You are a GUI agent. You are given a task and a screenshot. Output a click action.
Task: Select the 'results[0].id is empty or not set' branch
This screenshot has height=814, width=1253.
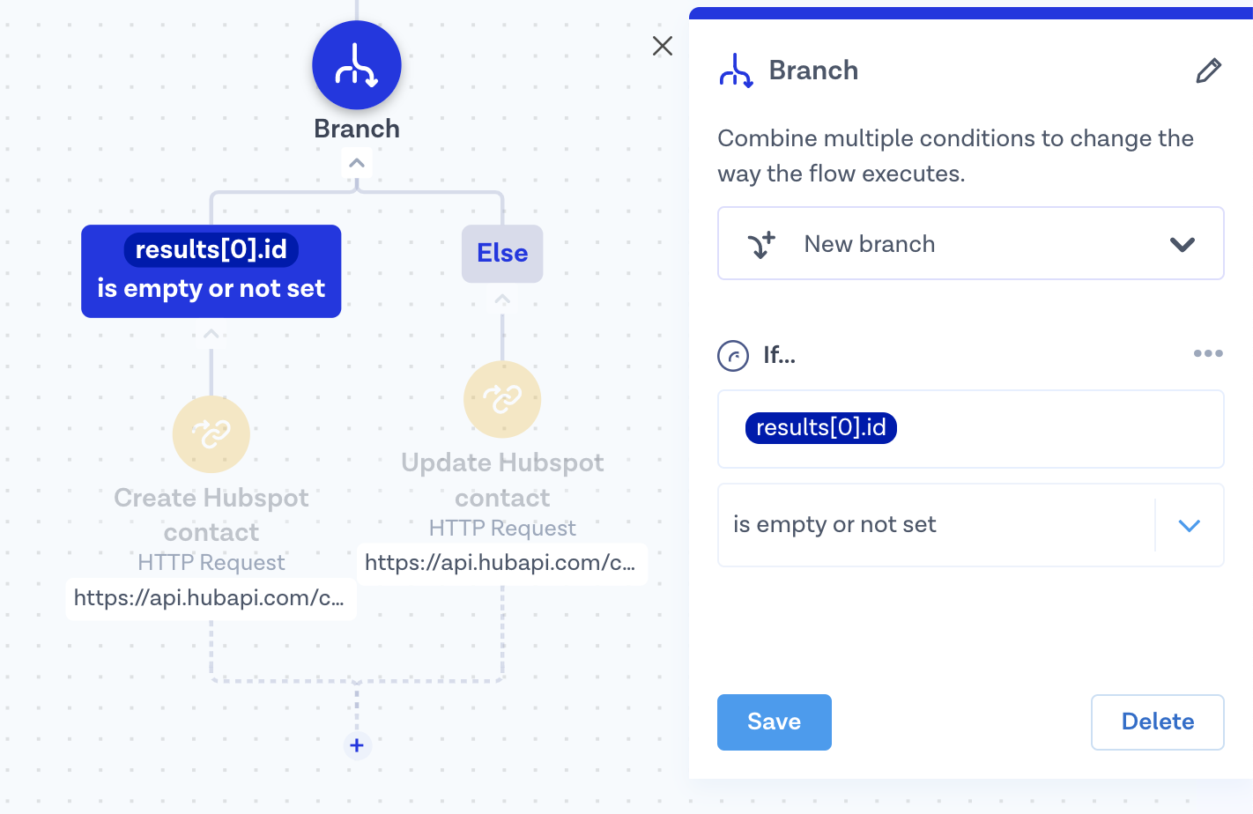tap(211, 271)
